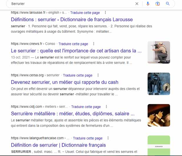Open 'Le serrurier : quelle est l'importance de cet artisan'
This screenshot has height=156, width=182.
(x=76, y=51)
